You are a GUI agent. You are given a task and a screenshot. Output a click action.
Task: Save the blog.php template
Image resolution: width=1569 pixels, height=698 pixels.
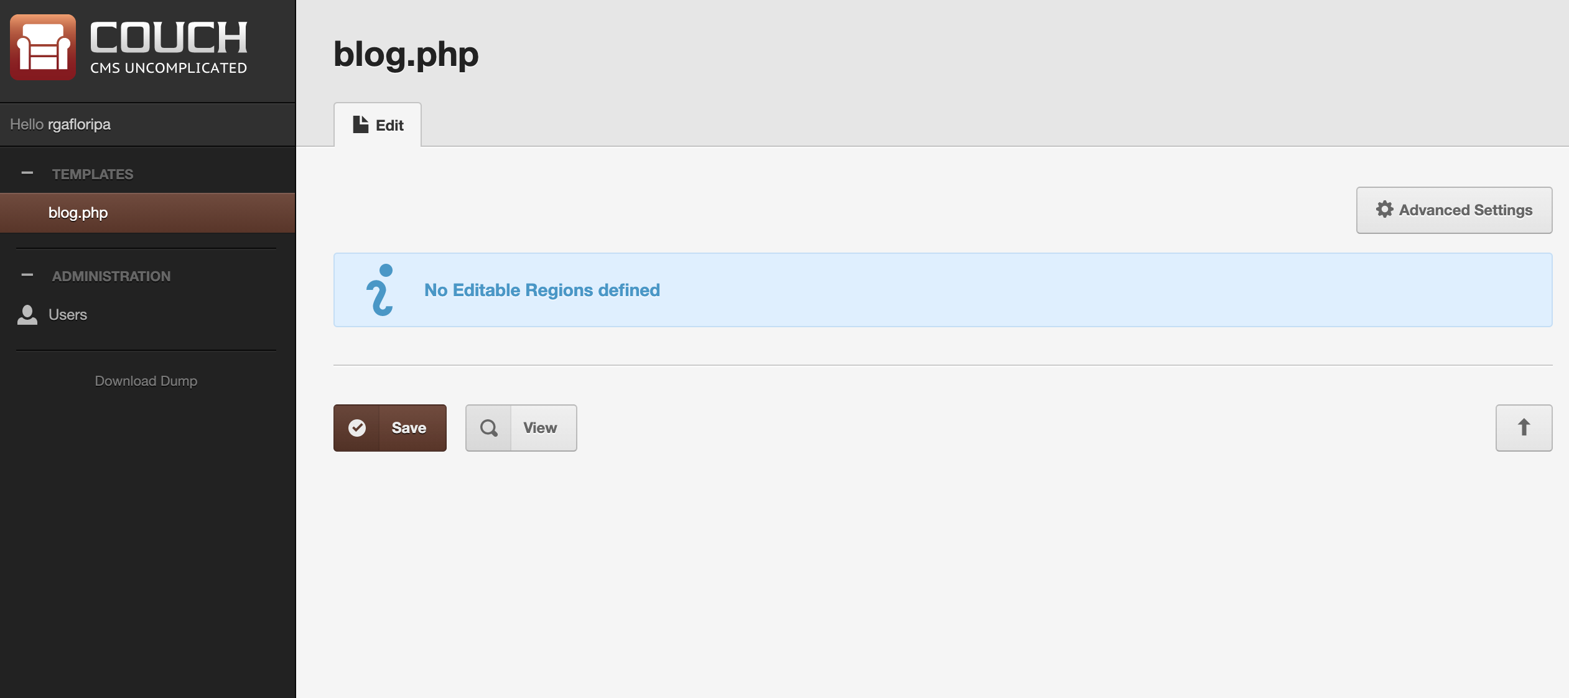tap(390, 428)
